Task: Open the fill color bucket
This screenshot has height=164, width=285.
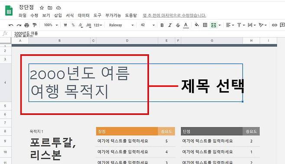Action: click(197, 25)
